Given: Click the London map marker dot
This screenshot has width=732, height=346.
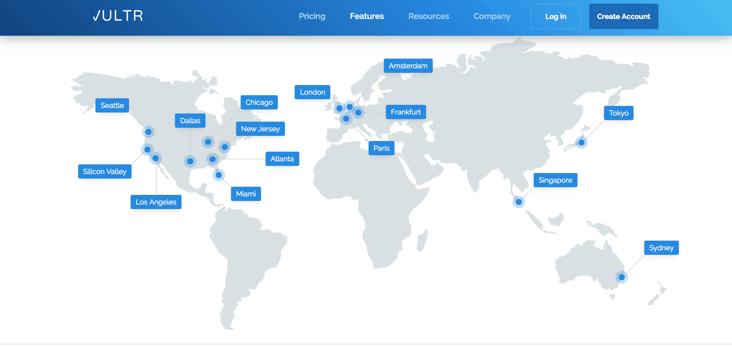Looking at the screenshot, I should 339,108.
